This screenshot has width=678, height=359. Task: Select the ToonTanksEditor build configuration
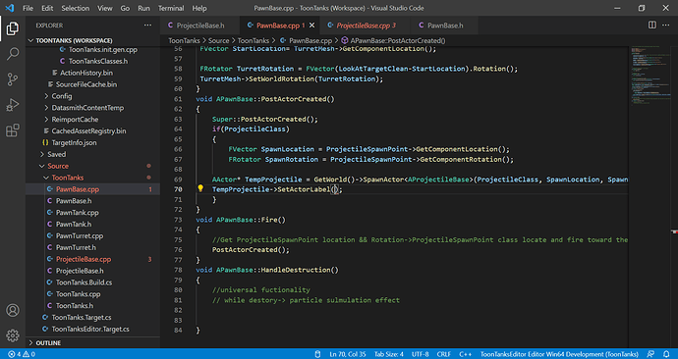[559, 354]
